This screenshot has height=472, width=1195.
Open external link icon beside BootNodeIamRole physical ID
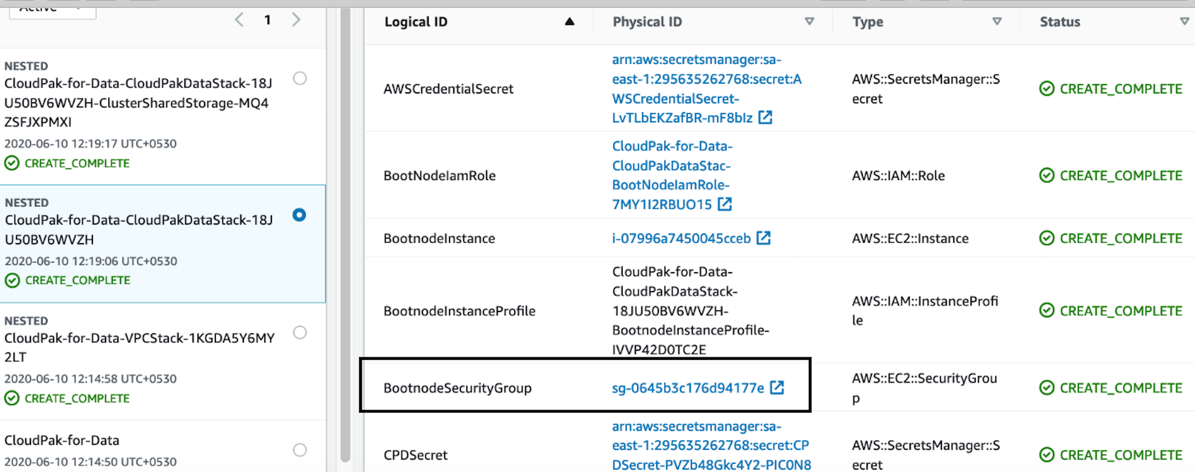click(724, 204)
